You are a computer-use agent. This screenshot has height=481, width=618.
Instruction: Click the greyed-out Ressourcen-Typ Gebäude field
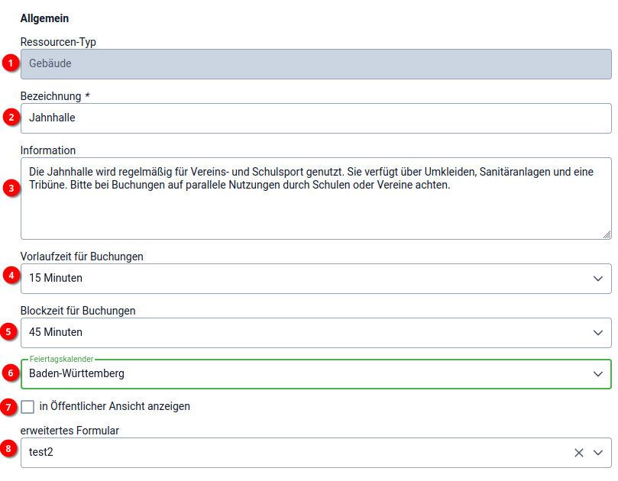(306, 64)
